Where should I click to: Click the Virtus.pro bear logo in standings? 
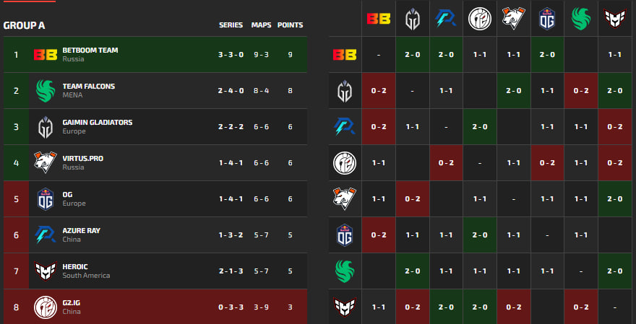point(46,163)
